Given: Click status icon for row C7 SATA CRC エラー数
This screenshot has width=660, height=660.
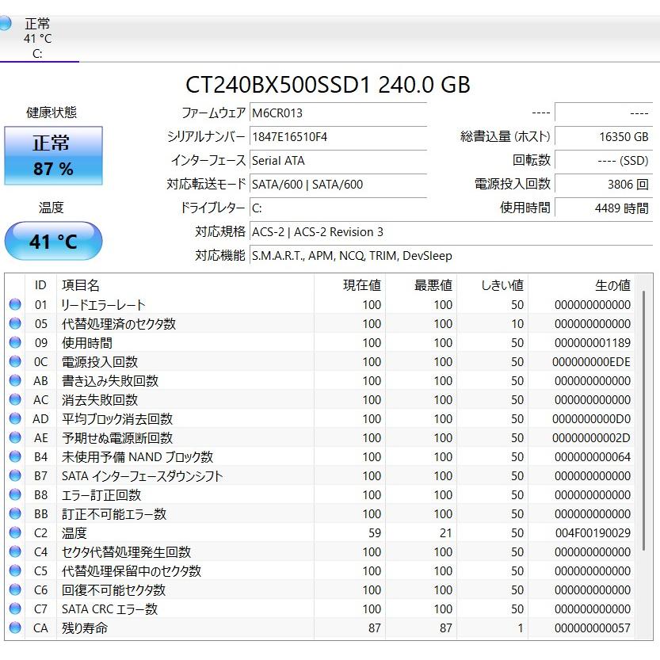Looking at the screenshot, I should coord(15,608).
